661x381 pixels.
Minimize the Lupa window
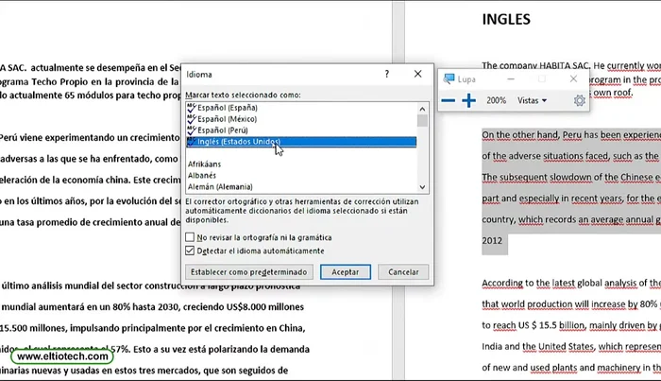click(x=511, y=78)
